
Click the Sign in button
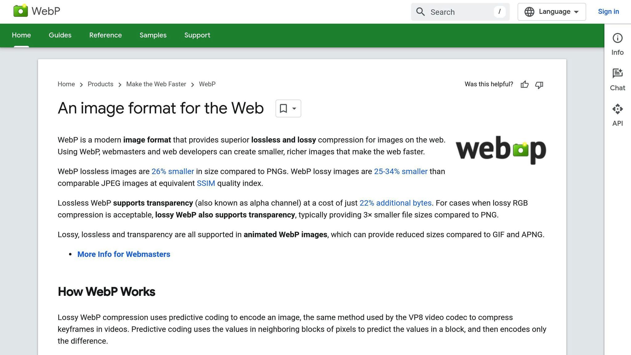pos(608,11)
